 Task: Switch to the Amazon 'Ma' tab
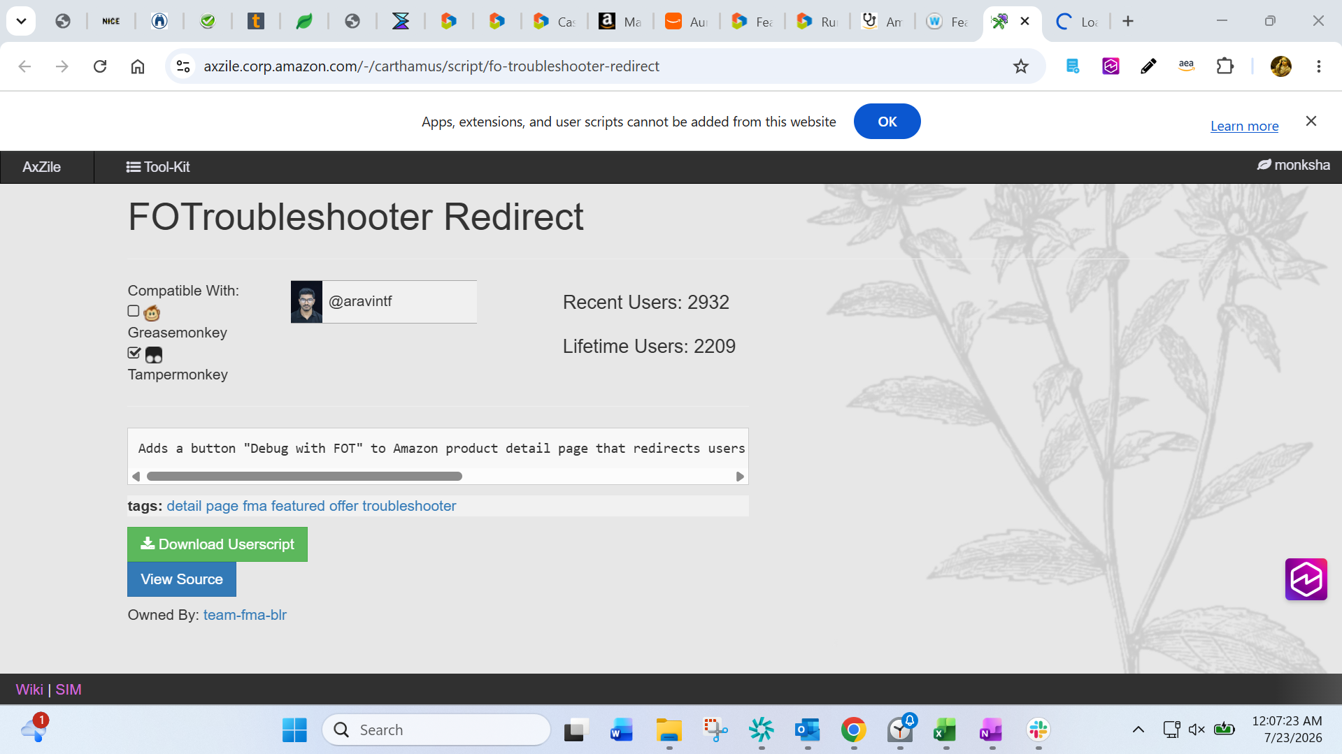620,21
